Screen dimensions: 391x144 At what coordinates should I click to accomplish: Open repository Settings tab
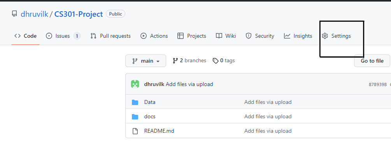[x=336, y=36]
